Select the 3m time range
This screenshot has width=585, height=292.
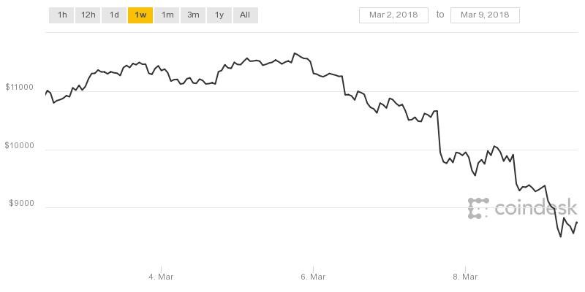click(193, 15)
